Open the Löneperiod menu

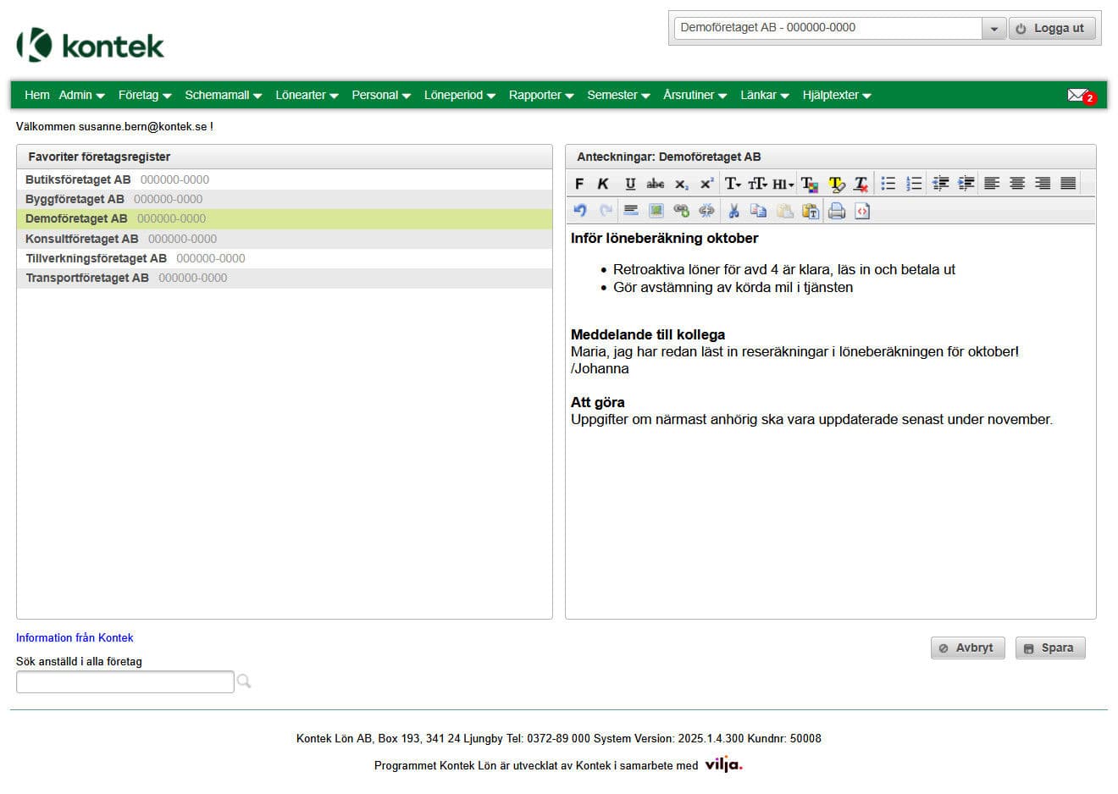tap(460, 95)
